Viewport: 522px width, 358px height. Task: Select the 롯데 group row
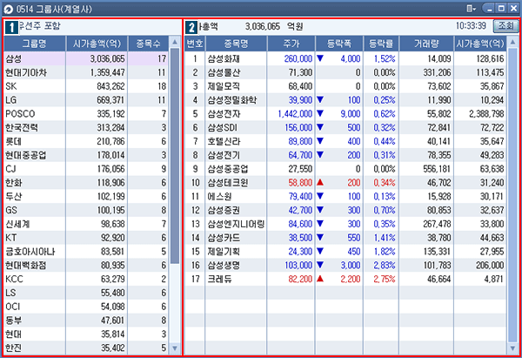(x=86, y=141)
